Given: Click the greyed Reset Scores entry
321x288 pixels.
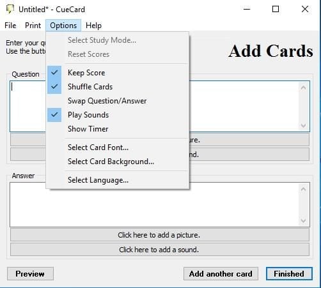Looking at the screenshot, I should click(x=118, y=54).
